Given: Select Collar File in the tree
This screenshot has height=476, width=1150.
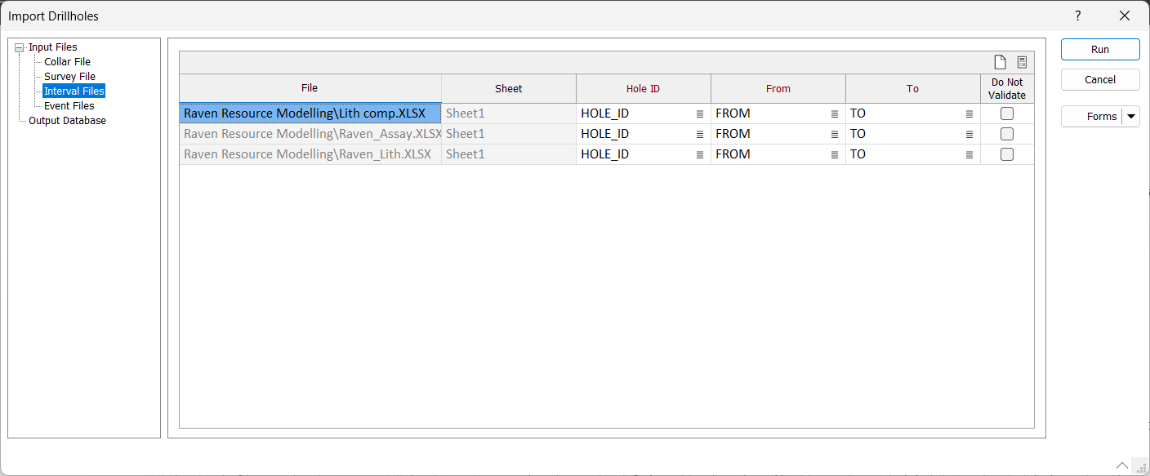Looking at the screenshot, I should 67,62.
